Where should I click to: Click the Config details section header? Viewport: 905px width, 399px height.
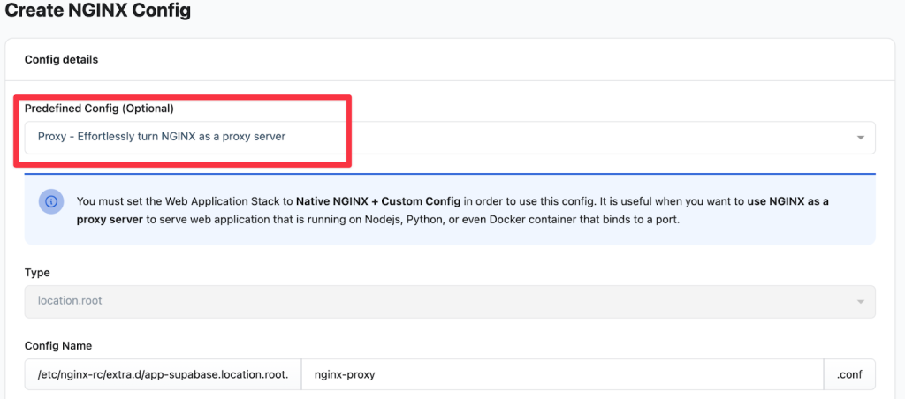click(x=61, y=60)
